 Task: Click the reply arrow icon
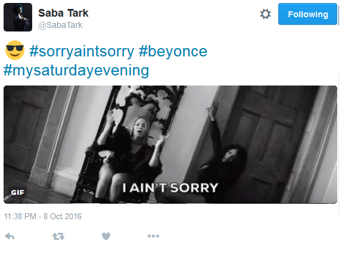(10, 236)
